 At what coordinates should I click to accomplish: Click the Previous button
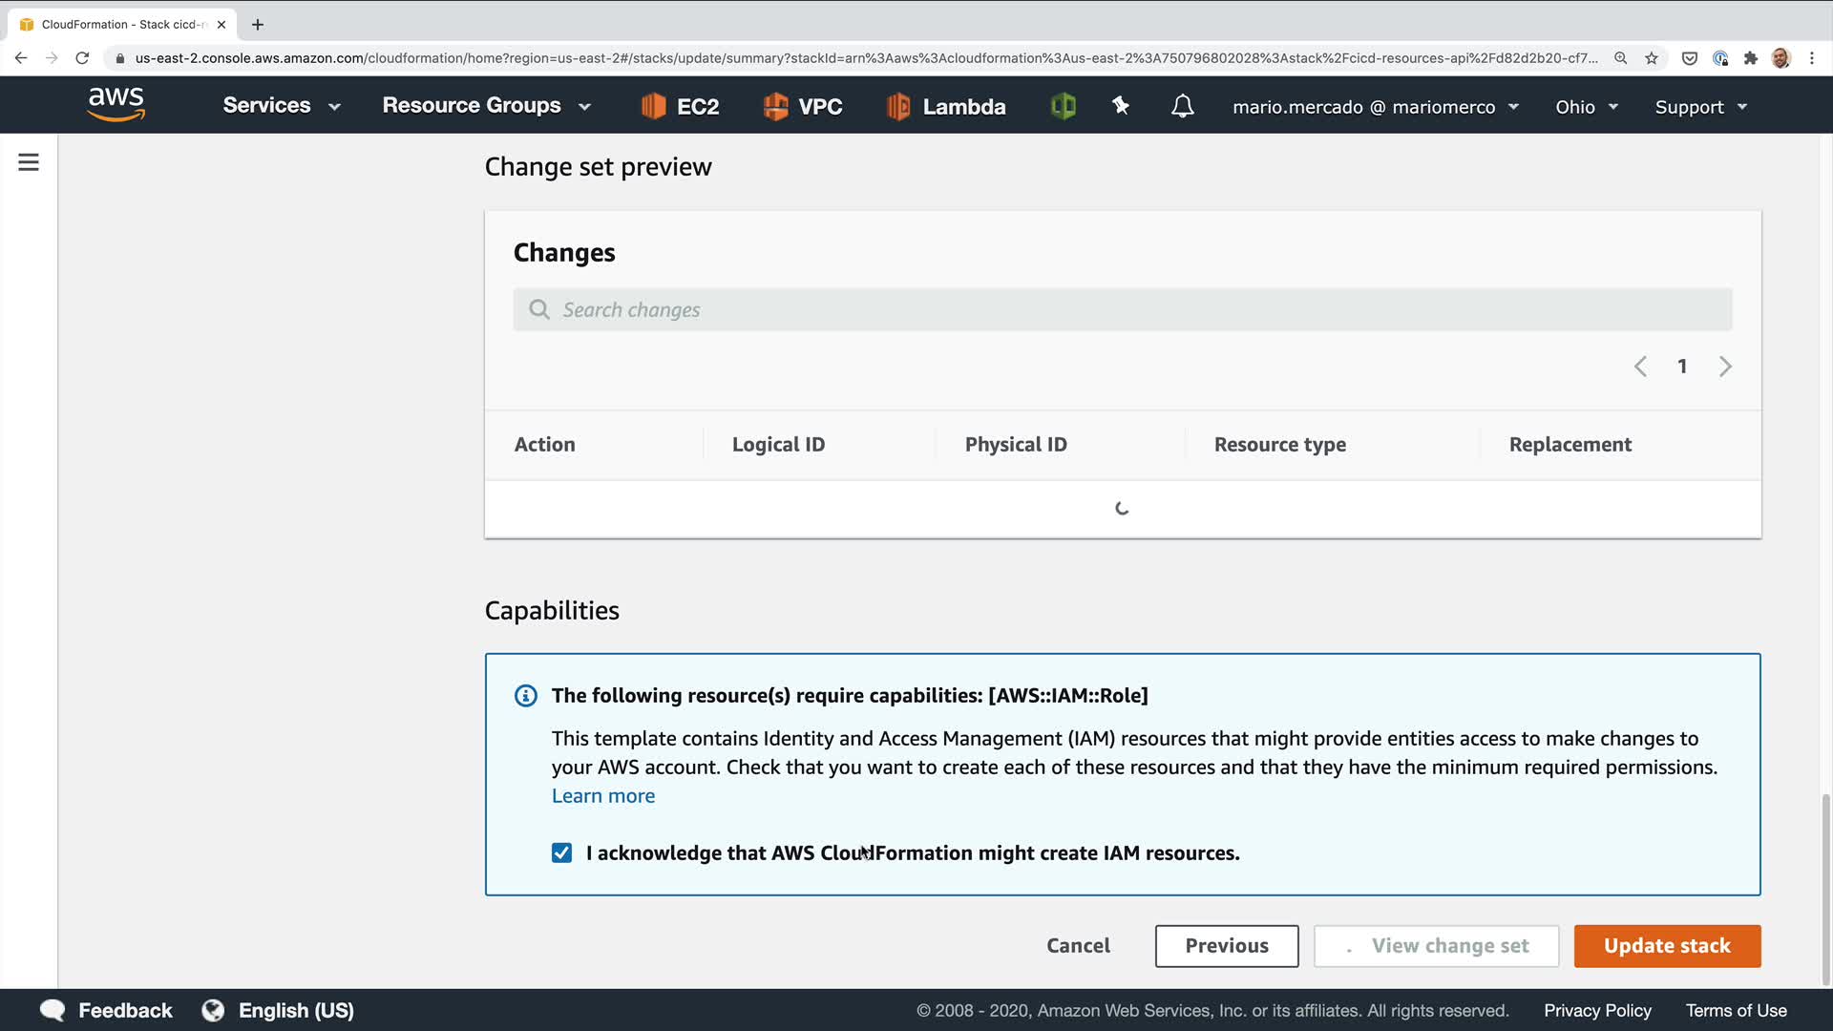(1226, 946)
